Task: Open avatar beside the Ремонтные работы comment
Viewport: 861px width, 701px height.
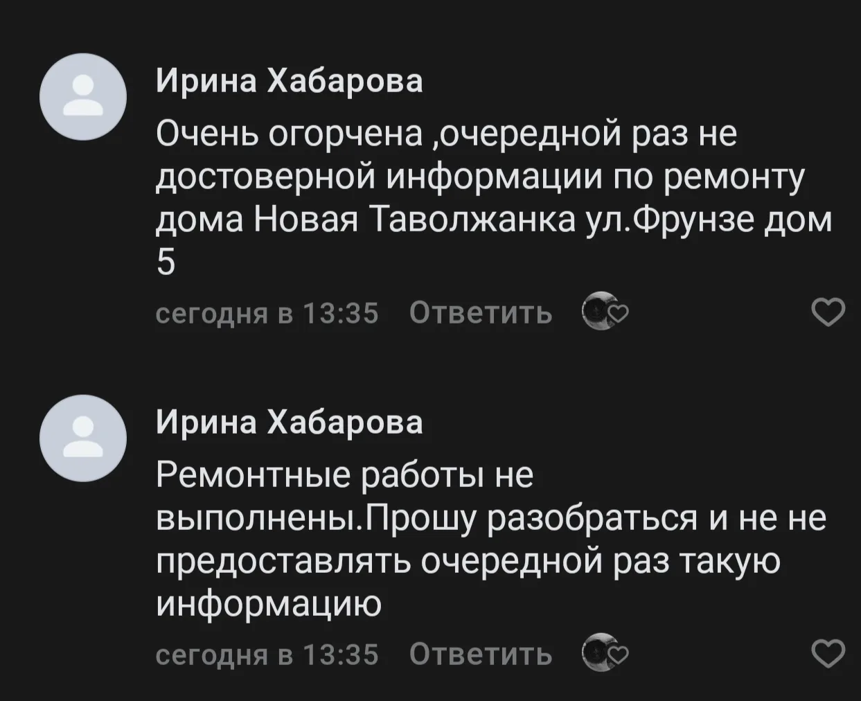Action: (83, 438)
